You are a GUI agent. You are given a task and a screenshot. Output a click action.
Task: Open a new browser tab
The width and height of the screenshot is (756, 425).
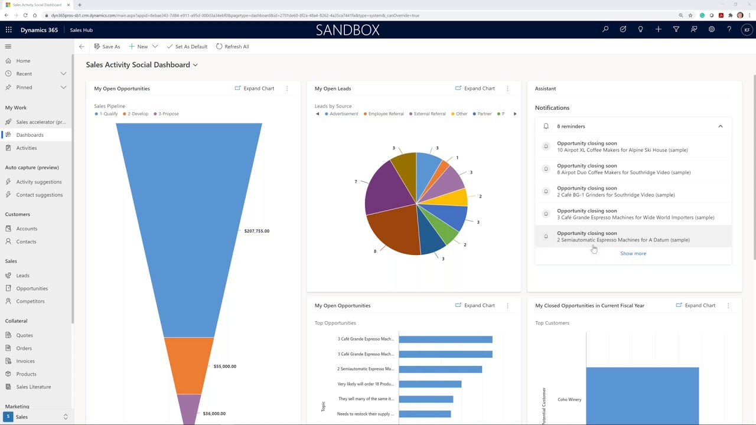[80, 5]
